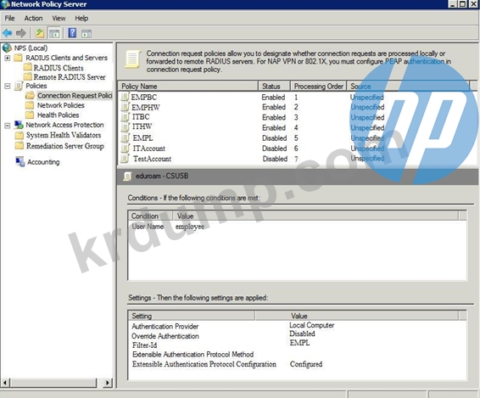Open the View menu
This screenshot has width=480, height=398.
click(59, 19)
